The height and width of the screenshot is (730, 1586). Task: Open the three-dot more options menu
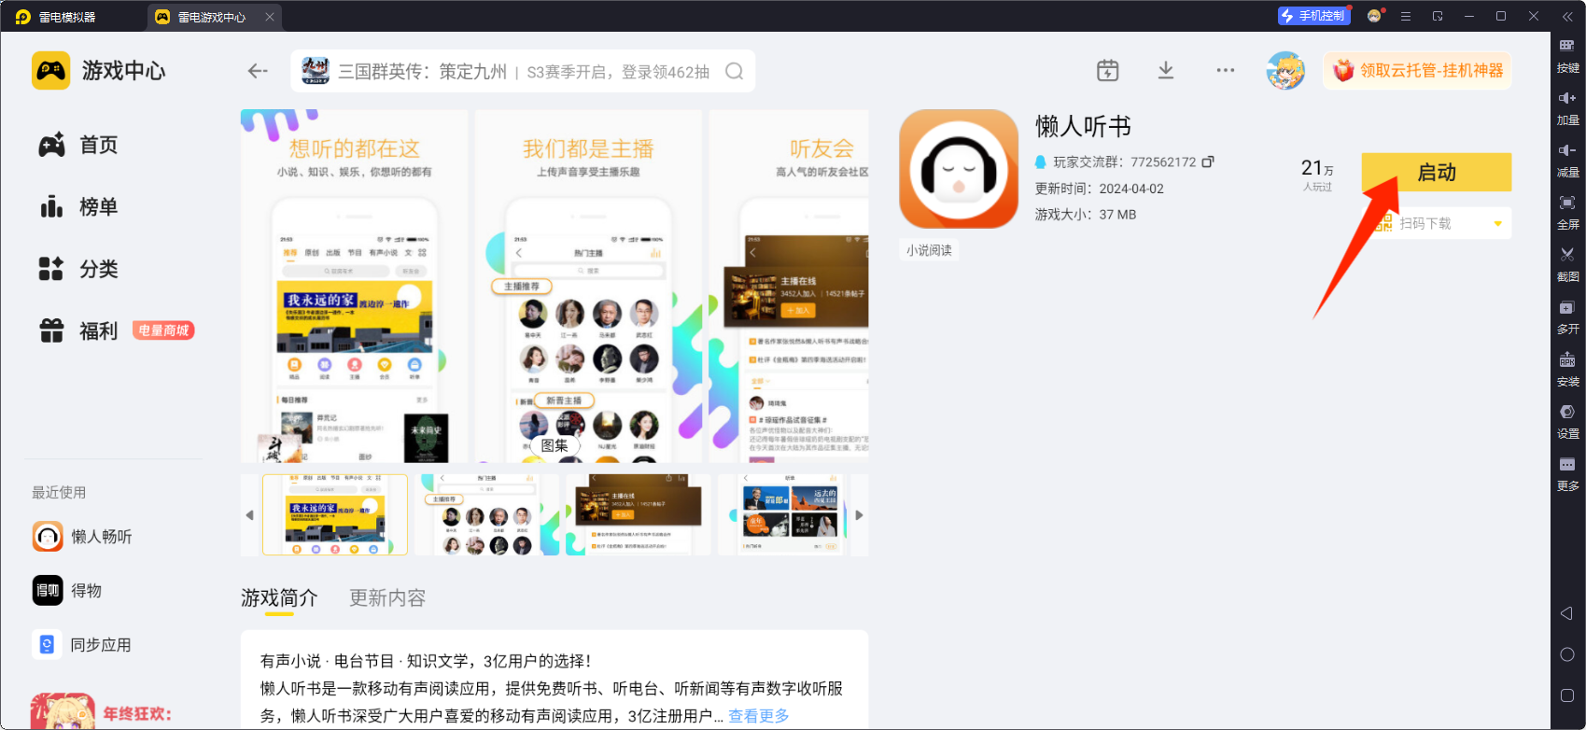pos(1226,70)
